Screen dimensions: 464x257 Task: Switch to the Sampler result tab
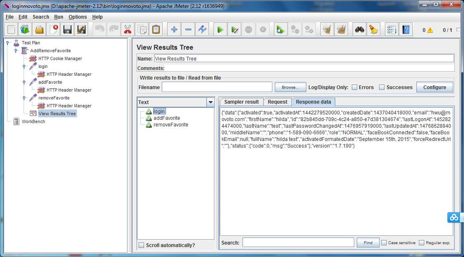coord(241,102)
